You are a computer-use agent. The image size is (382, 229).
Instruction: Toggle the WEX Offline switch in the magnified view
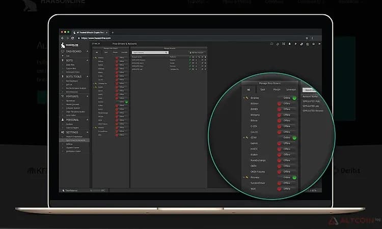tap(287, 189)
